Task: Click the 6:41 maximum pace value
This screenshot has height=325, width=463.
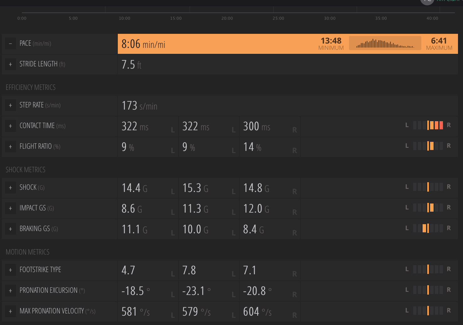Action: pyautogui.click(x=439, y=41)
